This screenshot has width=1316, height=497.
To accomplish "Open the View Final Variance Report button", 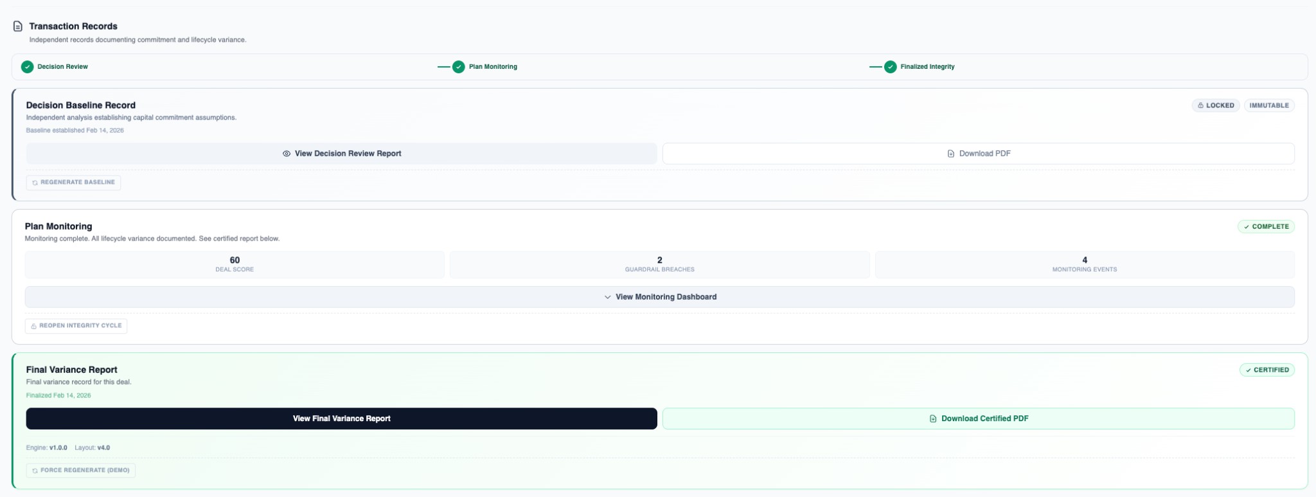I will (341, 419).
